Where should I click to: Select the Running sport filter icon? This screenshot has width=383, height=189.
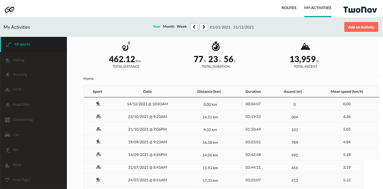(7, 75)
